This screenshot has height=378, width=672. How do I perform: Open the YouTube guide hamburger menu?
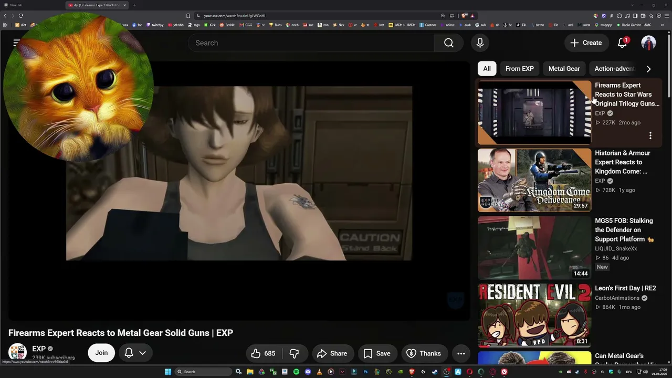coord(17,43)
